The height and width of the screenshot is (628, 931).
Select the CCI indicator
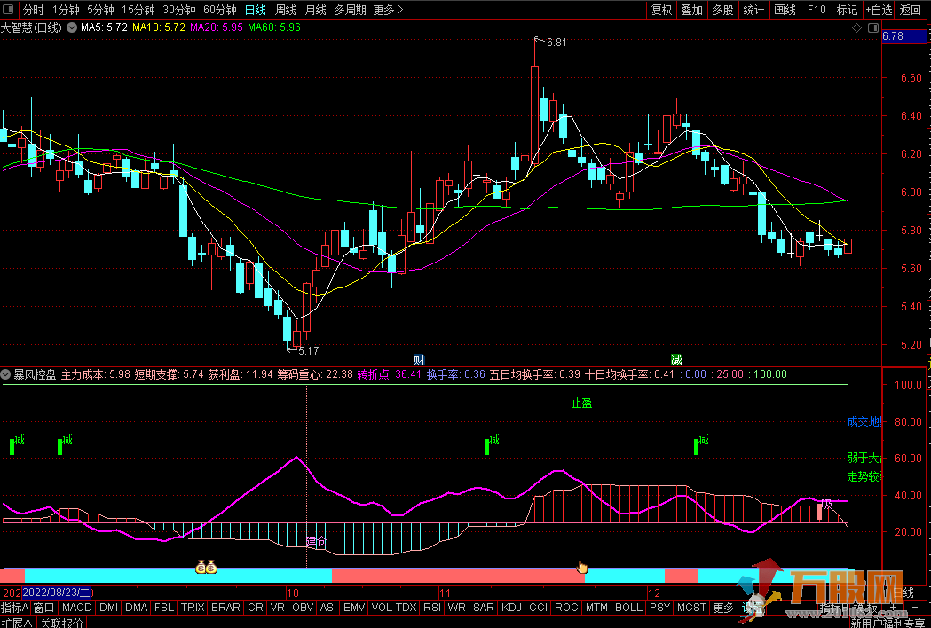click(x=539, y=608)
